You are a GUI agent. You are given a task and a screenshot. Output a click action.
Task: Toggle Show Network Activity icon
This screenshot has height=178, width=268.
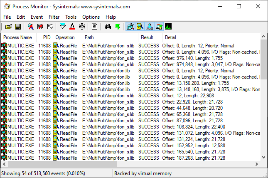(x=150, y=27)
